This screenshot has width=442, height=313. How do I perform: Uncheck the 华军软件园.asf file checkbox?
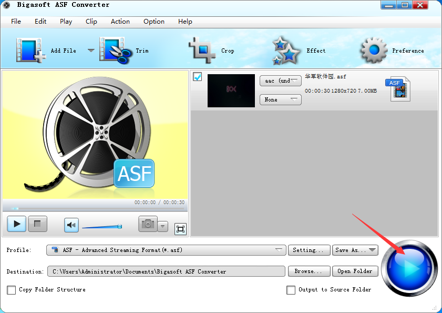[x=197, y=77]
